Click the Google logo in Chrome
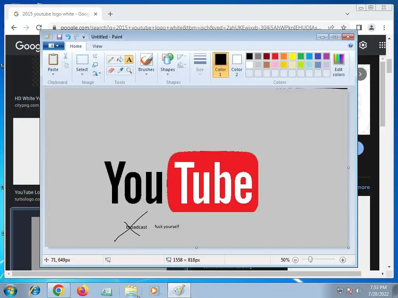398x298 pixels. pyautogui.click(x=28, y=46)
